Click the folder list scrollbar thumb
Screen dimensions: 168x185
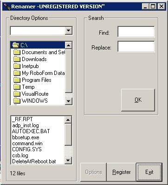tap(69, 71)
